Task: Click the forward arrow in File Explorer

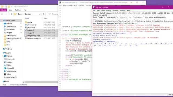Action: pyautogui.click(x=6, y=14)
